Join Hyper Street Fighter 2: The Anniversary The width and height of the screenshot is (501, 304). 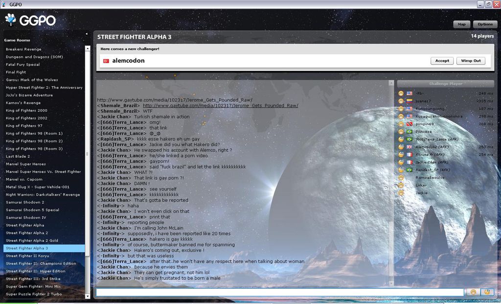coord(44,88)
